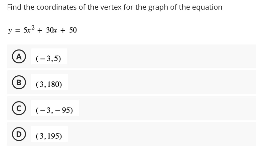This screenshot has width=256, height=148.
Task: Select the circled A answer option
Action: pos(19,56)
